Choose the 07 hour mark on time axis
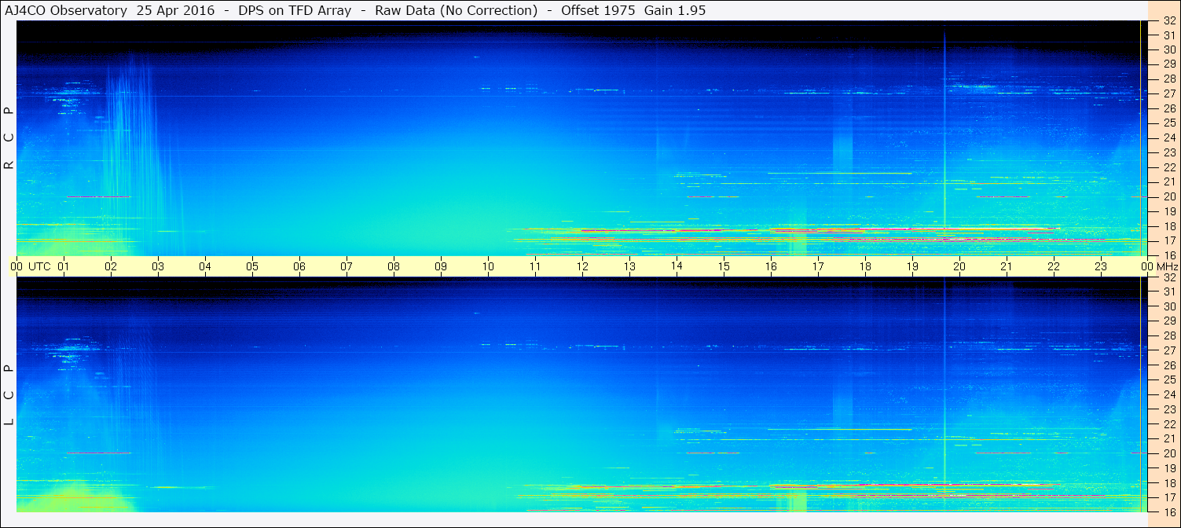Image resolution: width=1181 pixels, height=528 pixels. pos(347,266)
